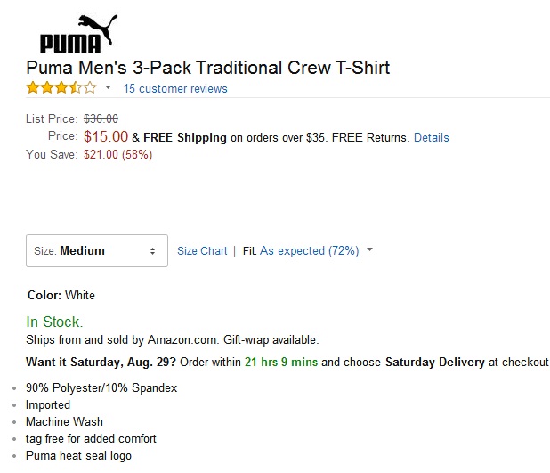The width and height of the screenshot is (550, 473).
Task: Click the $21.00 (58%) savings amount
Action: (117, 154)
